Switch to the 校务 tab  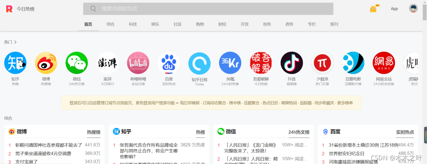click(267, 24)
